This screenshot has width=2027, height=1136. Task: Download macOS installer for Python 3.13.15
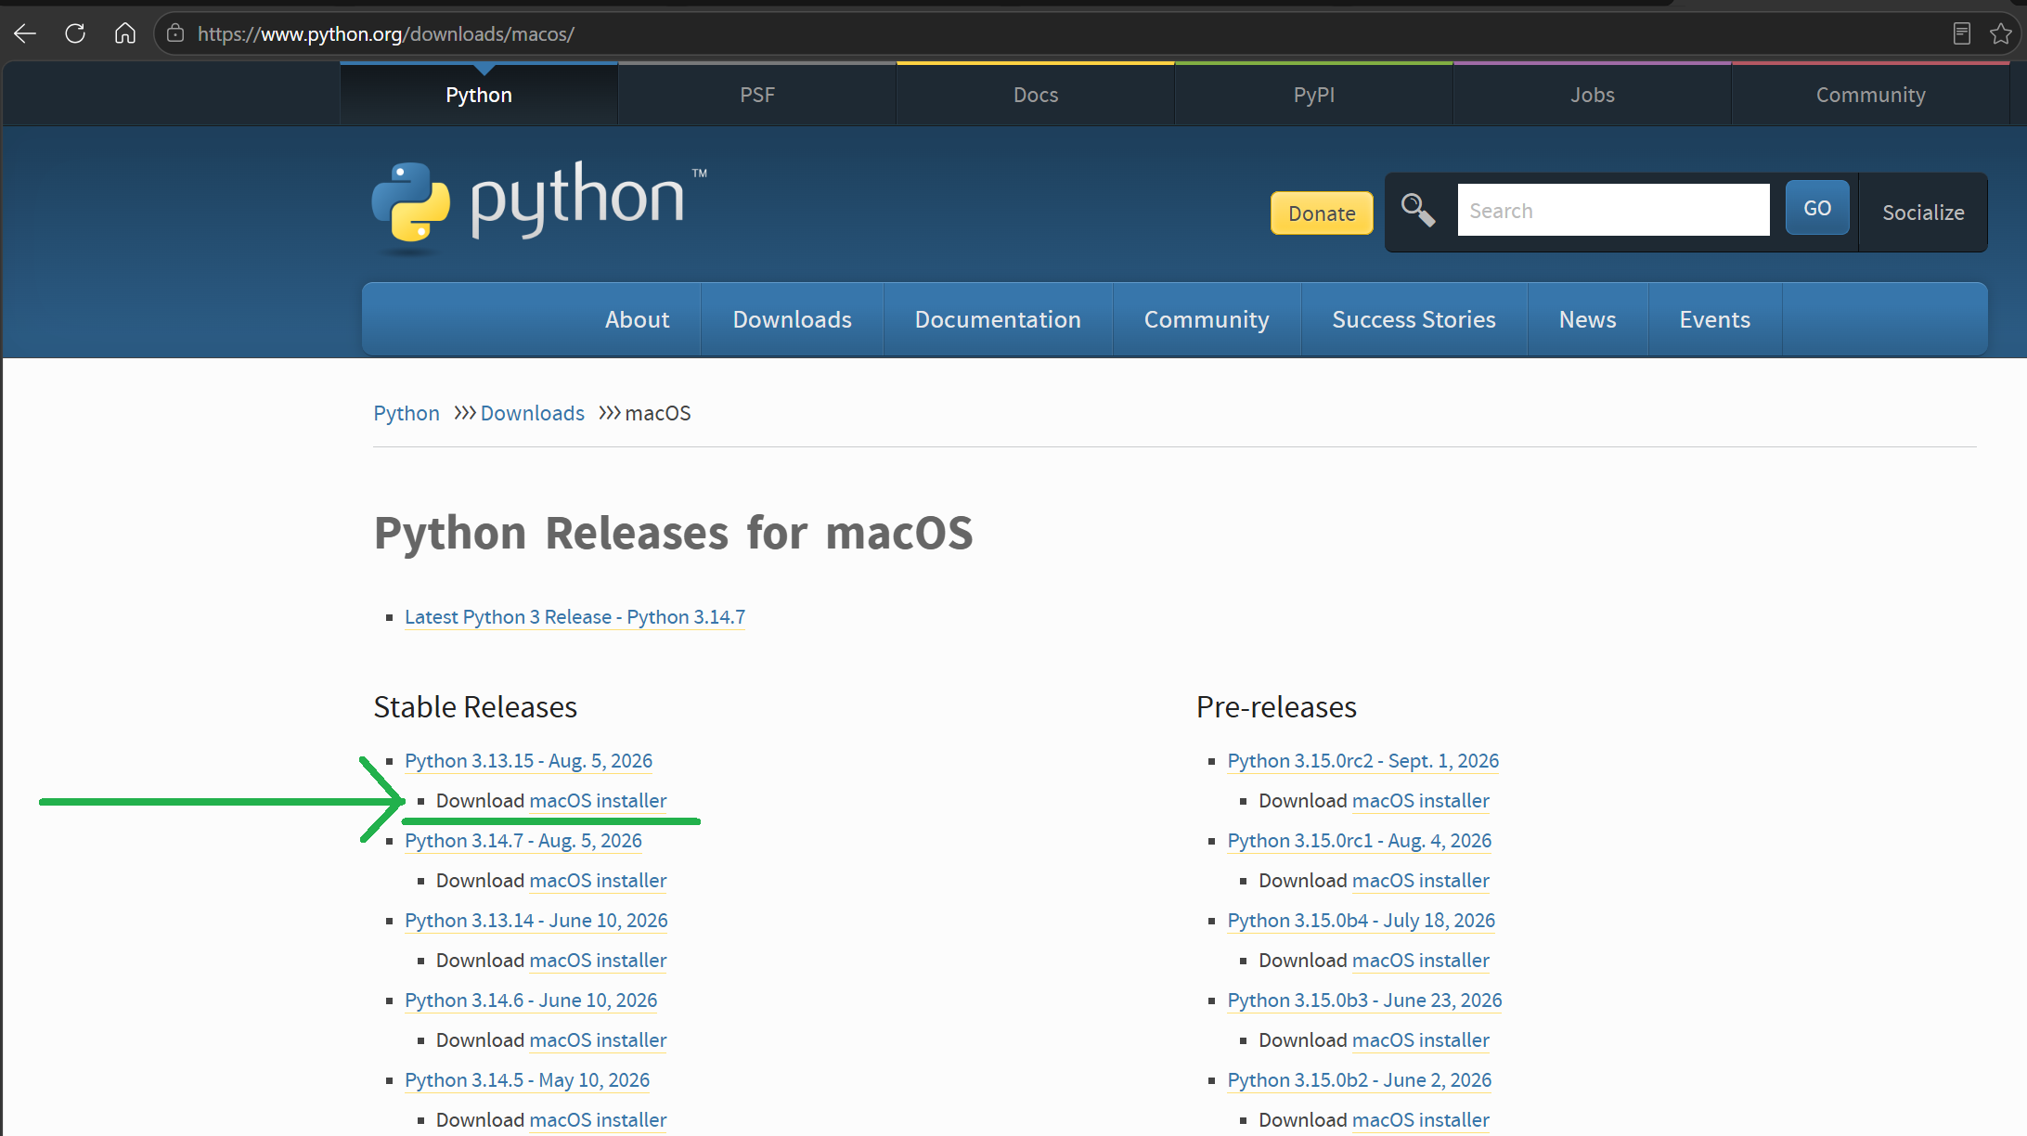[x=598, y=801]
